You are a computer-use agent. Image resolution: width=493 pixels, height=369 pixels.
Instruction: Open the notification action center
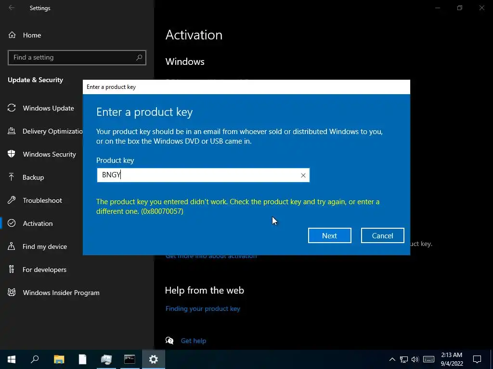tap(477, 359)
